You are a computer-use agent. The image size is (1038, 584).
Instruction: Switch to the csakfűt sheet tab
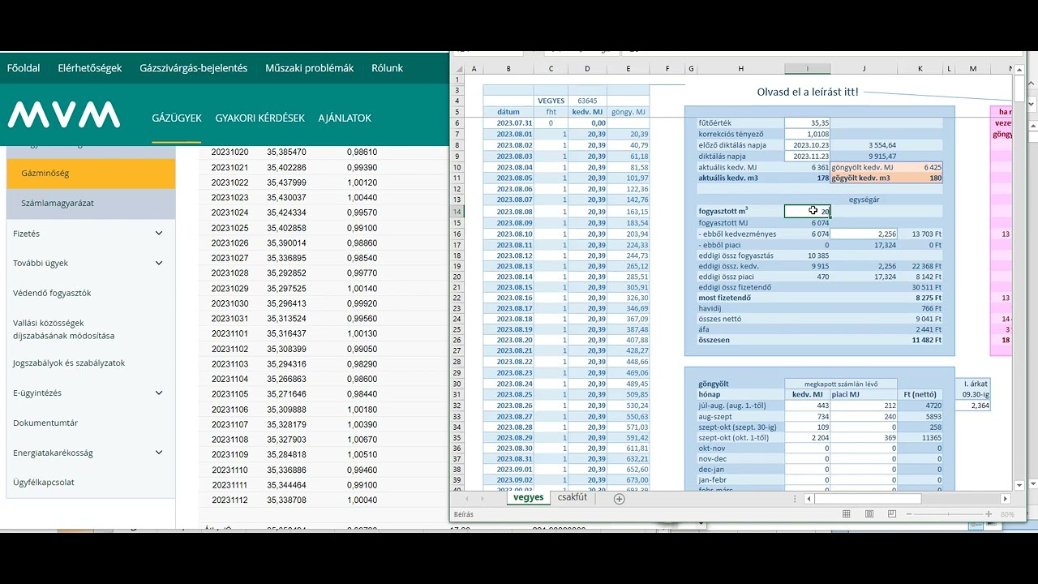coord(573,498)
